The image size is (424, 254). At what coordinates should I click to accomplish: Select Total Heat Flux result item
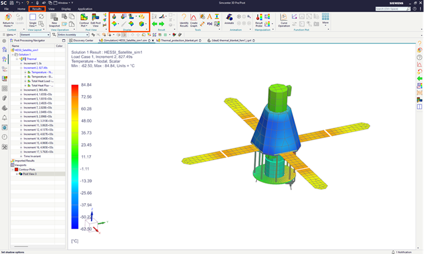pyautogui.click(x=42, y=85)
